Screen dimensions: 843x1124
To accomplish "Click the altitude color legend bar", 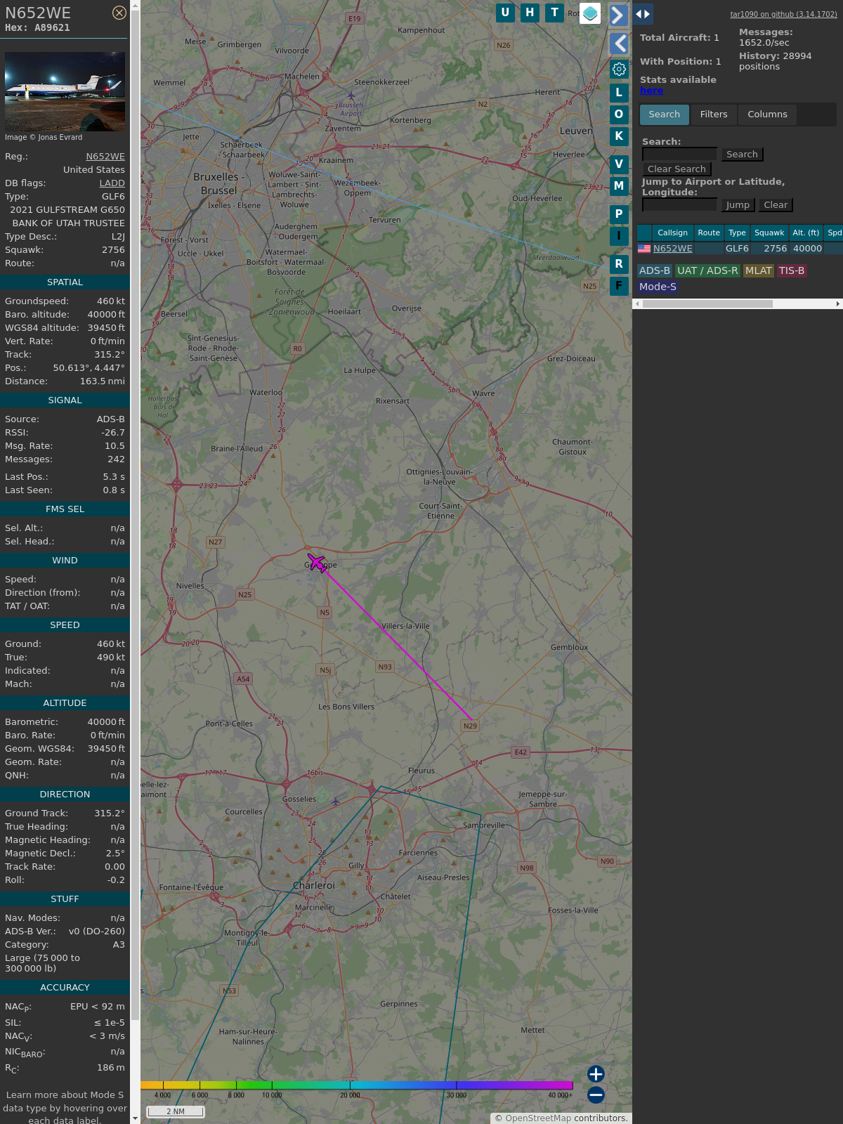I will coord(357,1085).
